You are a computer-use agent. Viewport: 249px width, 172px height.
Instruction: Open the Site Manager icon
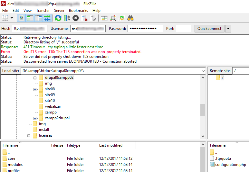coord(5,18)
